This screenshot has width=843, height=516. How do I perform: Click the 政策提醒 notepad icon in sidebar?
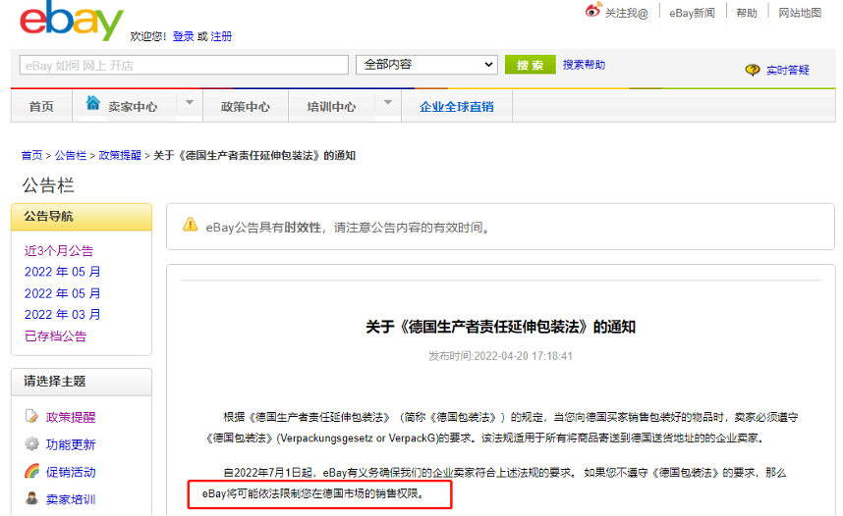(x=31, y=417)
